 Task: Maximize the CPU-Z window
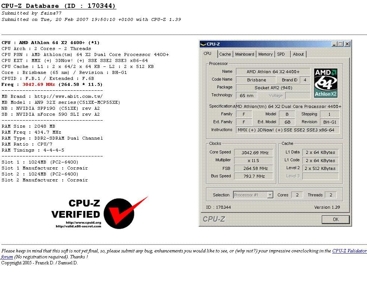point(340,44)
